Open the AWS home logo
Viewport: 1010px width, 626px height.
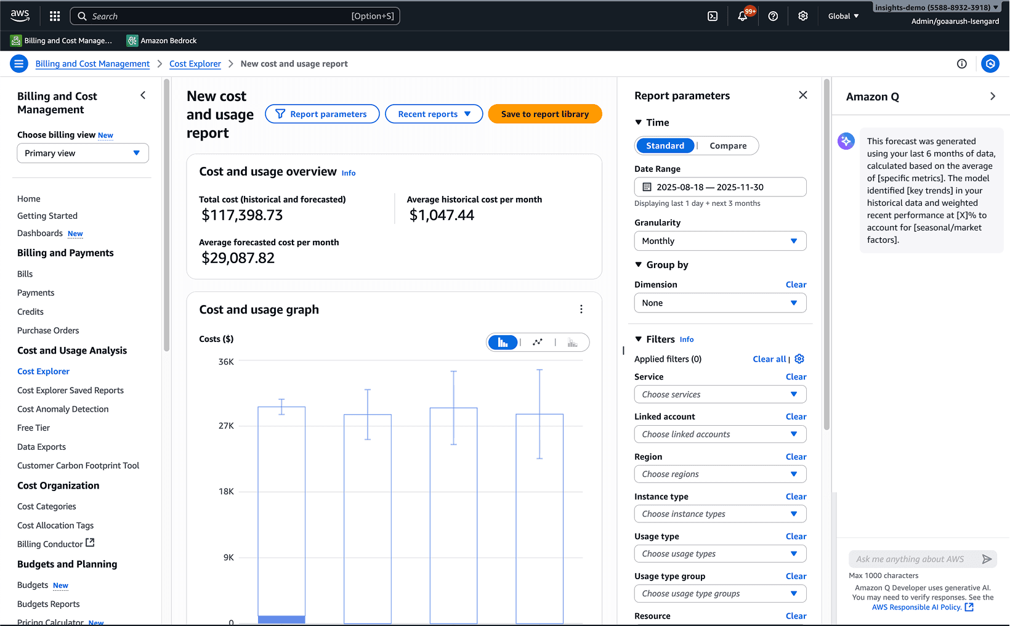pyautogui.click(x=20, y=15)
